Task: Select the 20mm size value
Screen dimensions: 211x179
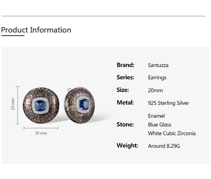Action: tap(155, 90)
